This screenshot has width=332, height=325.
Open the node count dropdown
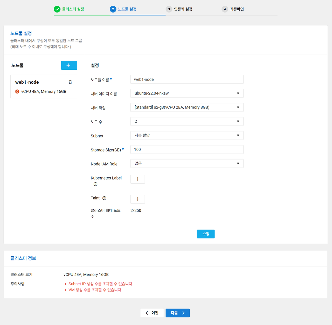tap(187, 121)
